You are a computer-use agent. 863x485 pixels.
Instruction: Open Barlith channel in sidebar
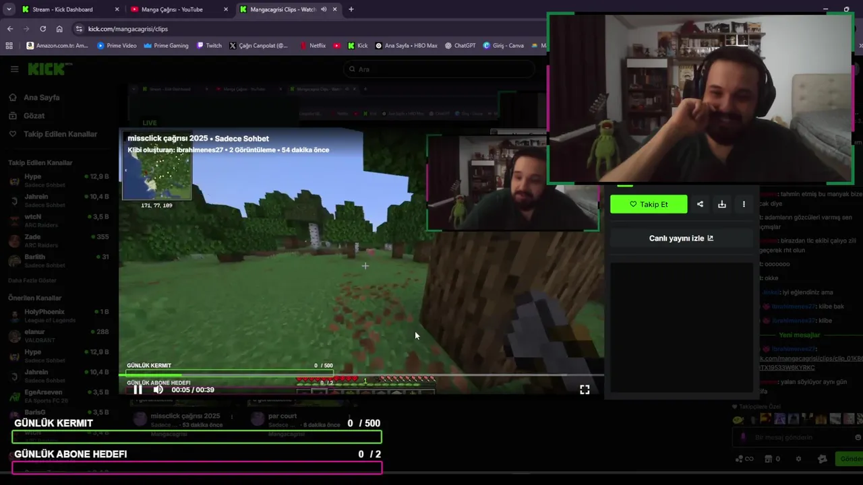(x=59, y=260)
